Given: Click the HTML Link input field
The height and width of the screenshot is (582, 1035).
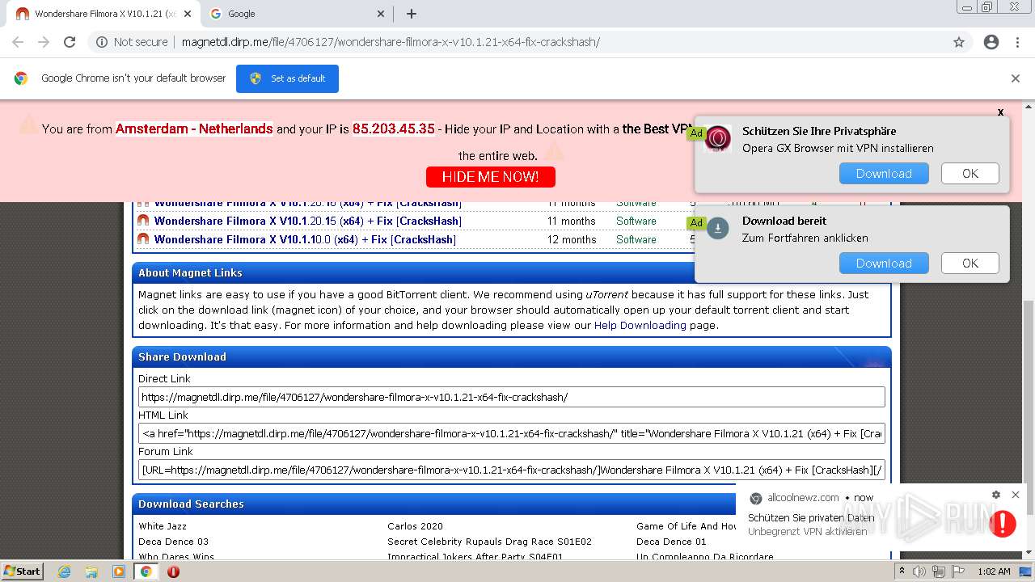Looking at the screenshot, I should tap(512, 433).
